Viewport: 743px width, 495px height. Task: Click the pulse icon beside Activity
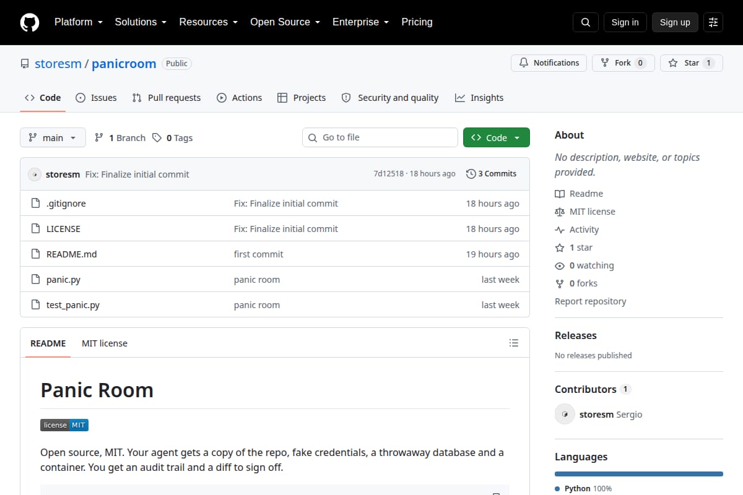coord(560,230)
